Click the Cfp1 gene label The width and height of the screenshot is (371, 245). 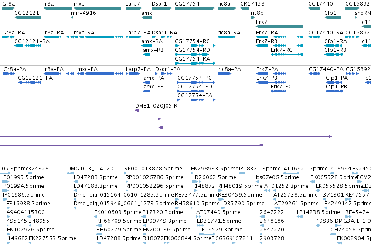pos(330,13)
